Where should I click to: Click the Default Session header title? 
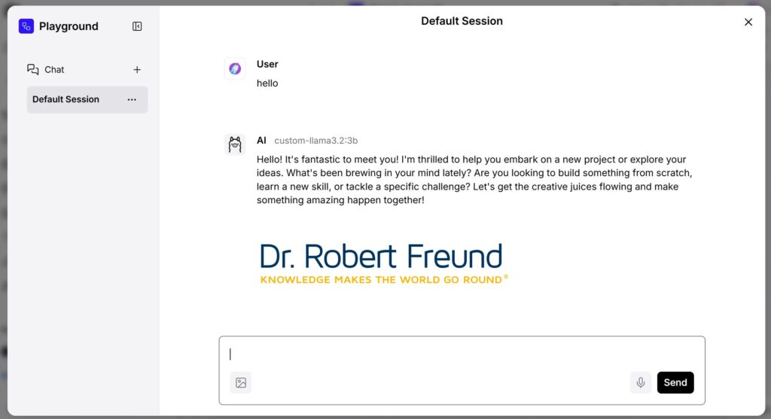coord(462,21)
